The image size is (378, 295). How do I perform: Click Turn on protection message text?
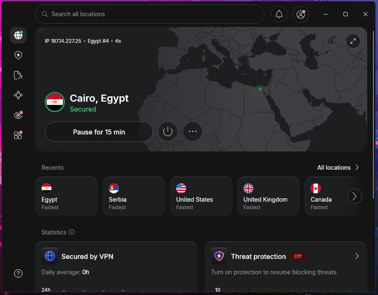[x=274, y=272]
